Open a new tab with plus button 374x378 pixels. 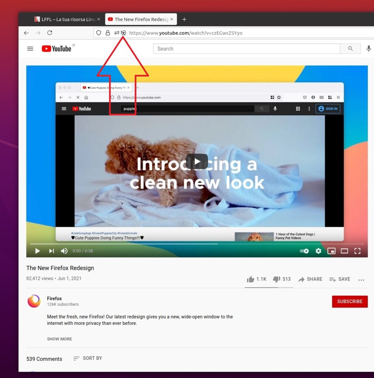point(184,19)
